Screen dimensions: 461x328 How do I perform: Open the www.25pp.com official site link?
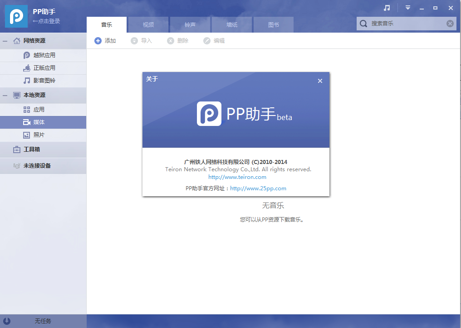tap(258, 188)
